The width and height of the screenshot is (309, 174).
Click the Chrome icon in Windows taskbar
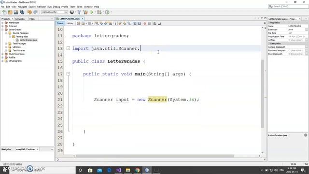click(137, 170)
